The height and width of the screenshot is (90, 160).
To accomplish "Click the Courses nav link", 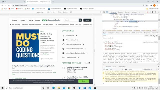I will [x=37, y=20].
